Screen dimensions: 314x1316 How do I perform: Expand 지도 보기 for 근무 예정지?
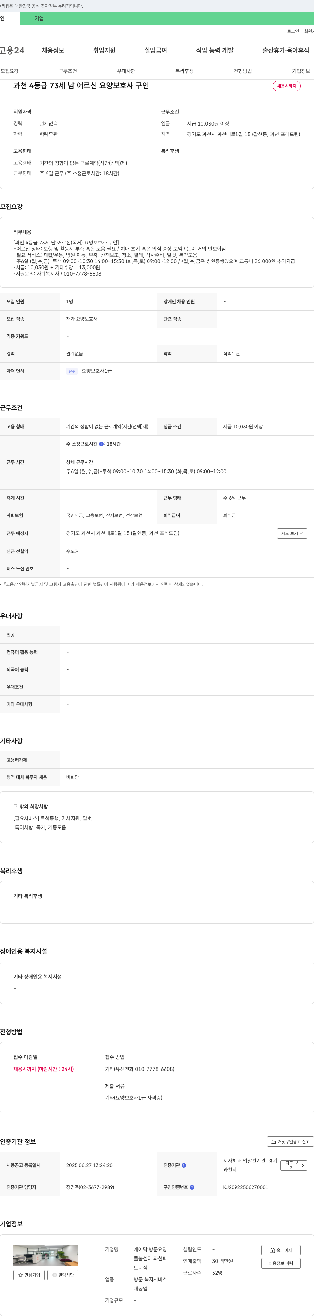[292, 533]
